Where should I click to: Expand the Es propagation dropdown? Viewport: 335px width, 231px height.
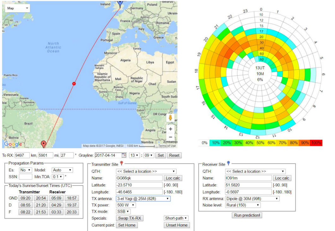click(25, 170)
